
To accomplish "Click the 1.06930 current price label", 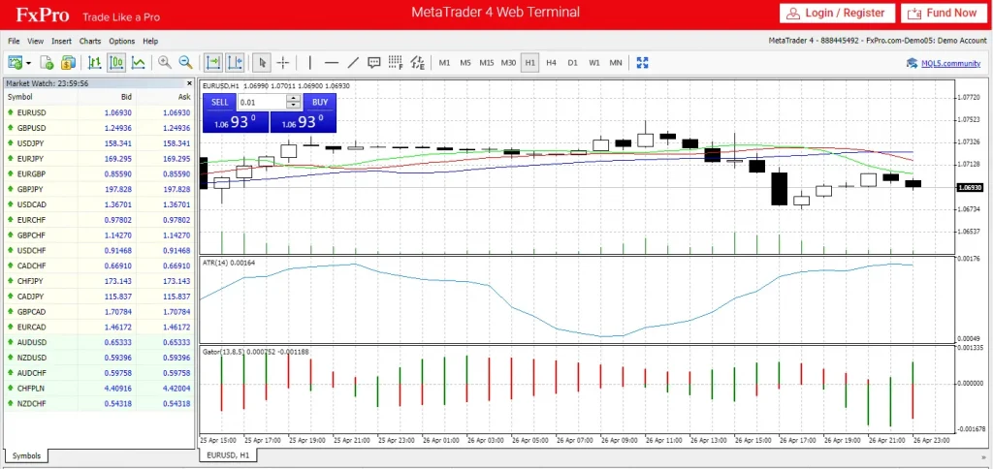I will 970,188.
